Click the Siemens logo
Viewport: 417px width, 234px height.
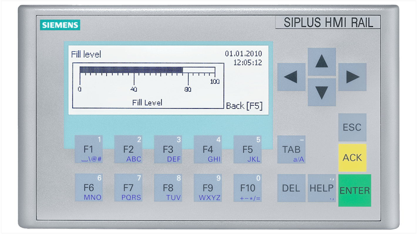pos(60,25)
